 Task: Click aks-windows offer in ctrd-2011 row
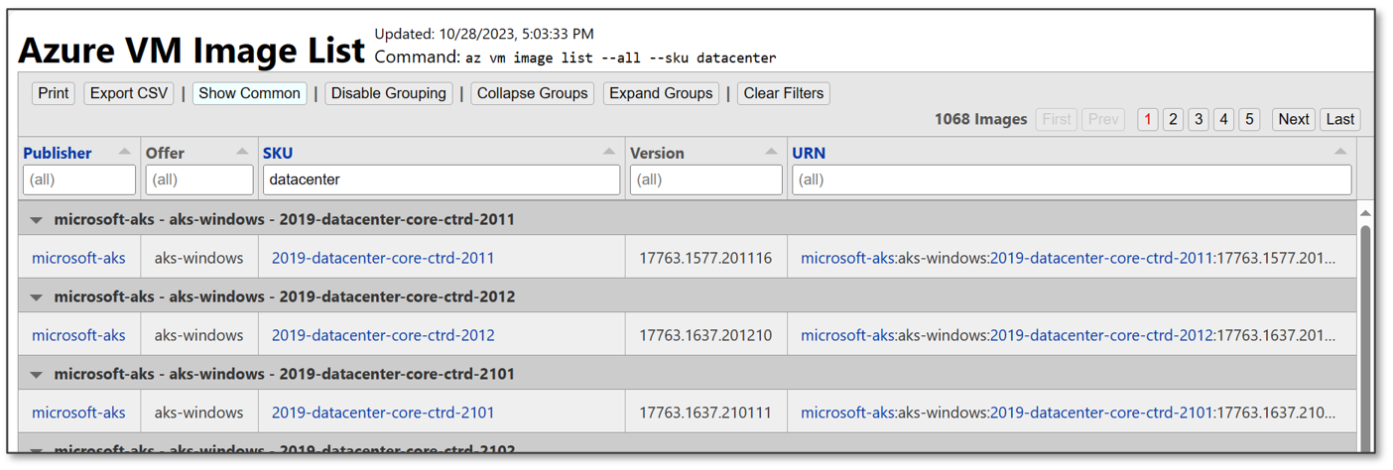(x=198, y=258)
